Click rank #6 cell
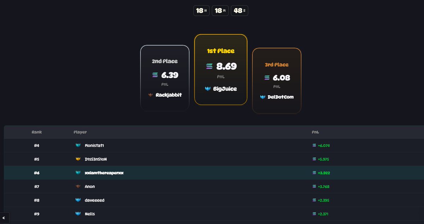This screenshot has width=424, height=224. point(37,173)
